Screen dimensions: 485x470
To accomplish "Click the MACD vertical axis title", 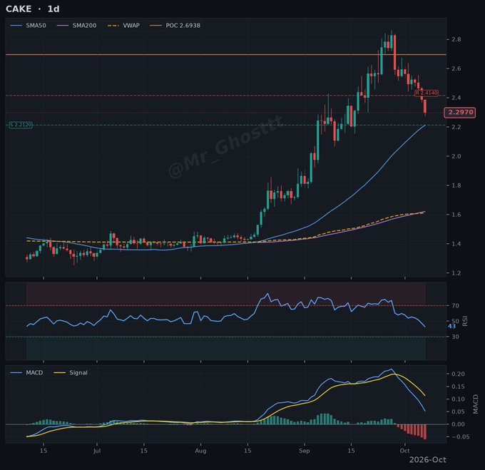I will coord(476,404).
